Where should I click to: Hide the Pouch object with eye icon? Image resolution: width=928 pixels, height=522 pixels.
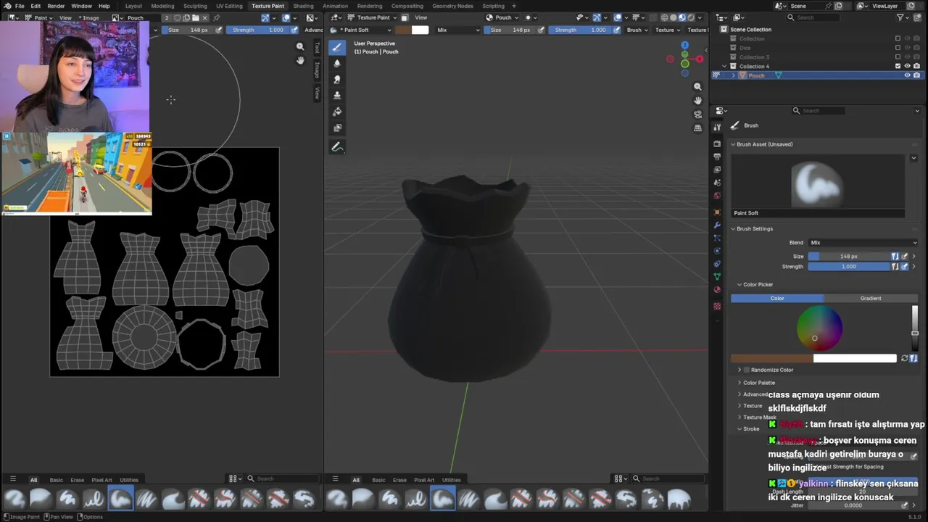pyautogui.click(x=907, y=75)
